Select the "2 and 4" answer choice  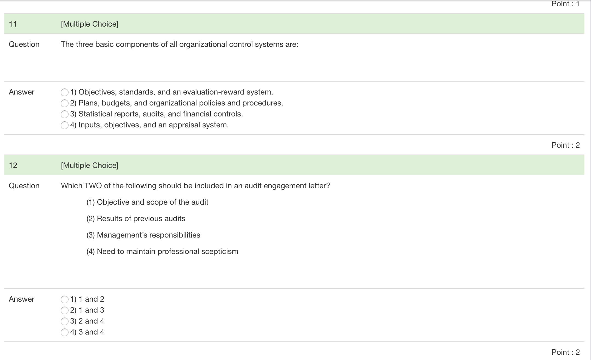[65, 321]
